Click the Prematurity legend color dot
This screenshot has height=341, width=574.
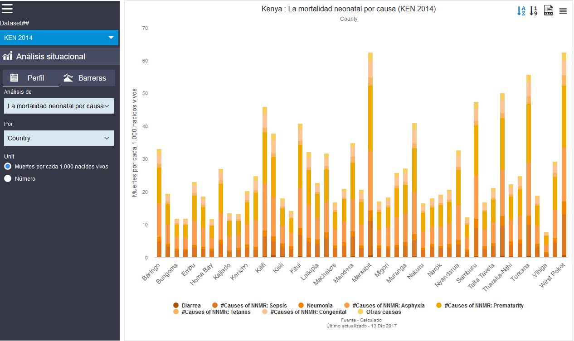(439, 306)
